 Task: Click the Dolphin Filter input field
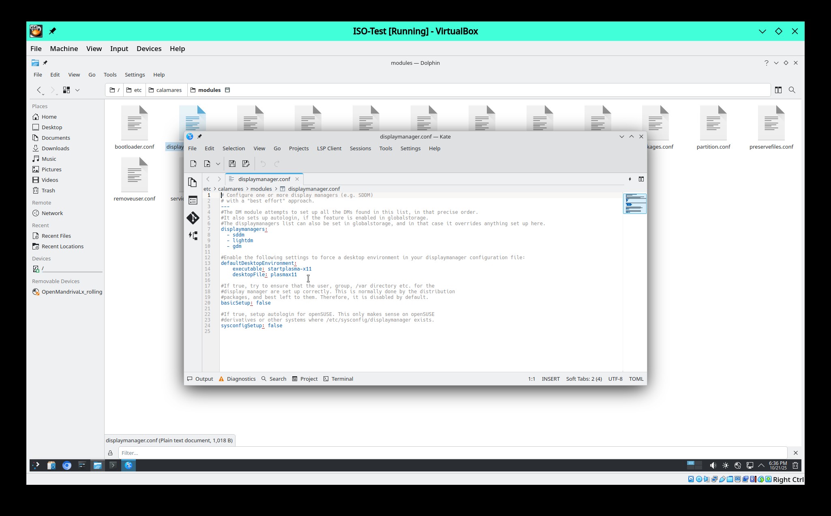click(452, 453)
